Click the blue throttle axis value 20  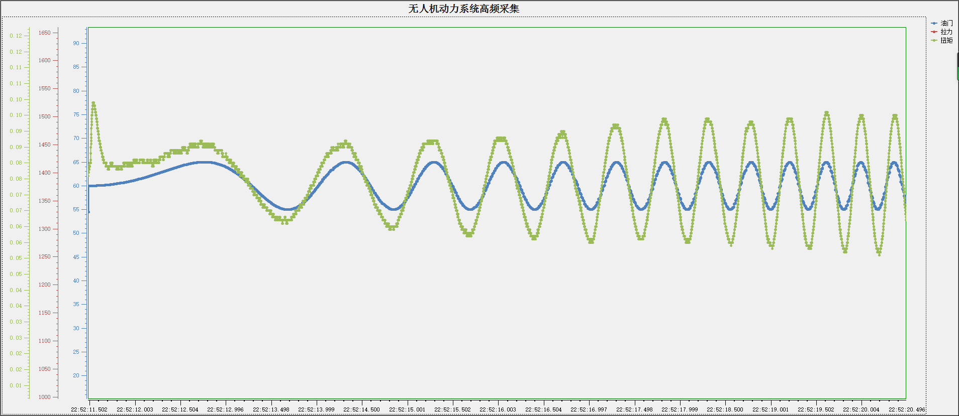click(x=76, y=375)
